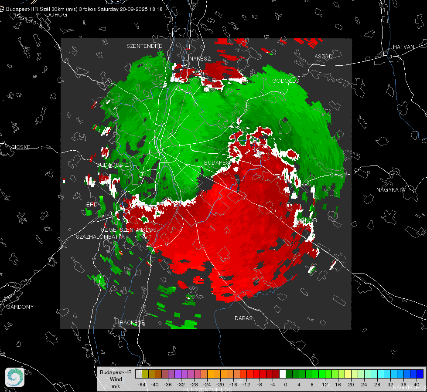Click the swirl weather service logo
The width and height of the screenshot is (427, 392).
pyautogui.click(x=15, y=377)
